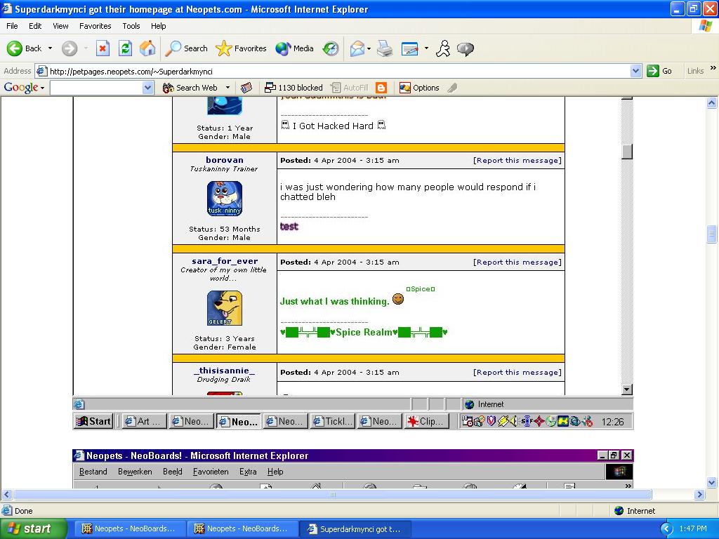Open the View menu
The height and width of the screenshot is (539, 719).
(x=60, y=26)
